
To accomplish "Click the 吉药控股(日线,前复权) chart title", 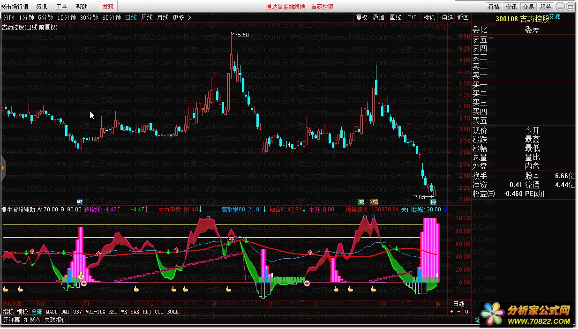I will click(30, 27).
